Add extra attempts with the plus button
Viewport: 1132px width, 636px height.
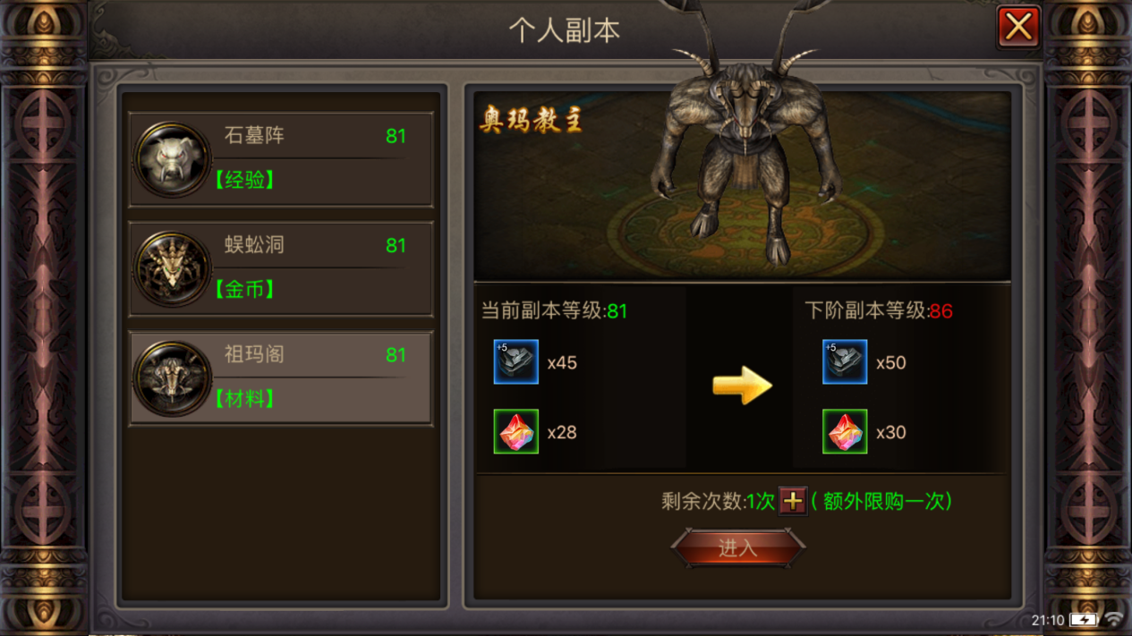click(x=792, y=502)
